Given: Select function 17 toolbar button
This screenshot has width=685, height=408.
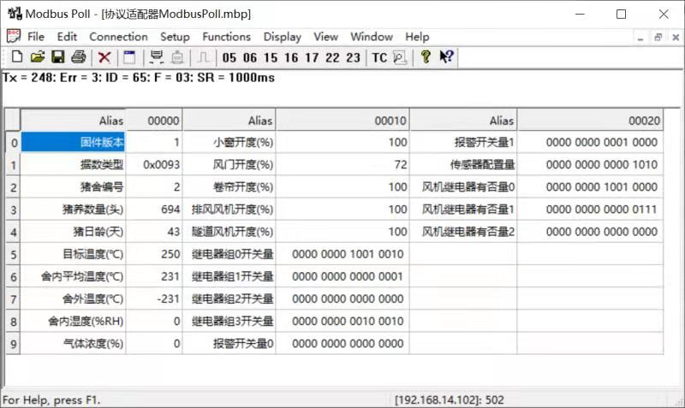Looking at the screenshot, I should coord(312,57).
